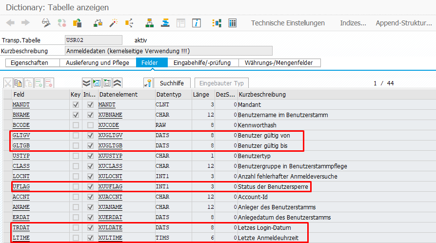Click the grey Back arrow icon
The height and width of the screenshot is (243, 436).
point(10,23)
